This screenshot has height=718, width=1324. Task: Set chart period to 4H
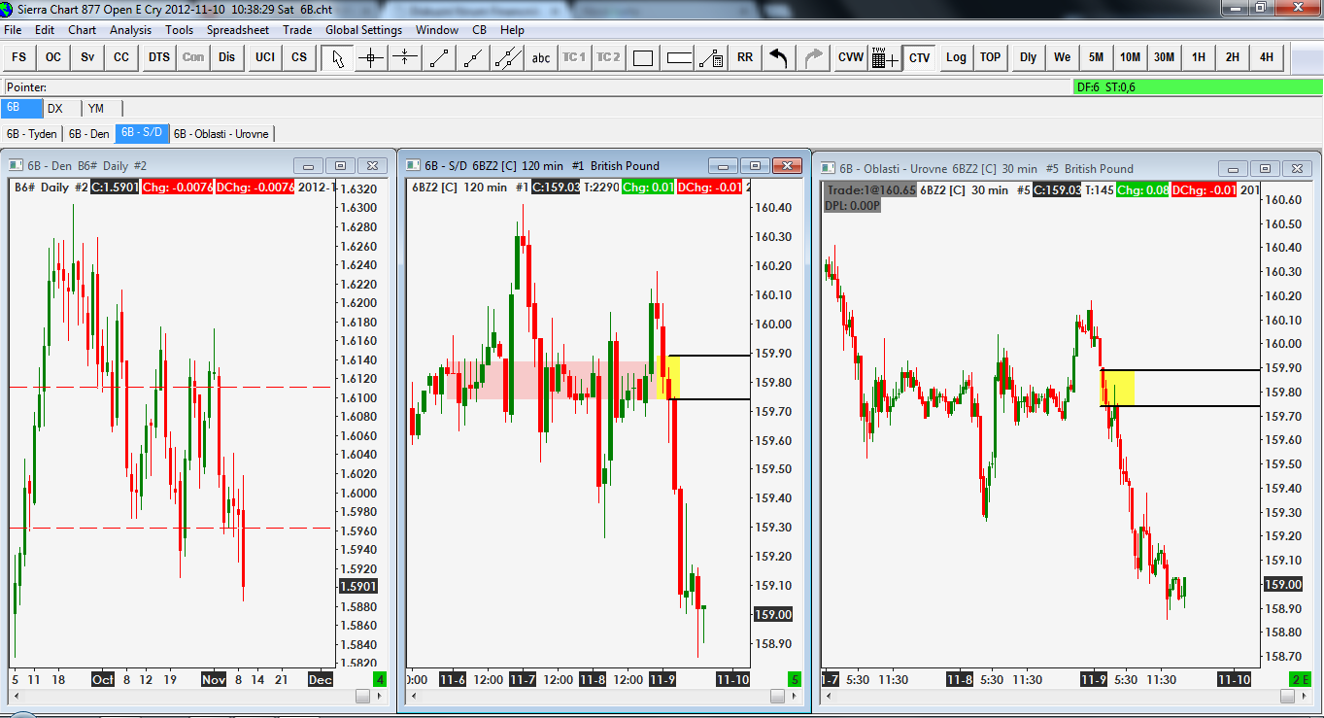coord(1267,57)
